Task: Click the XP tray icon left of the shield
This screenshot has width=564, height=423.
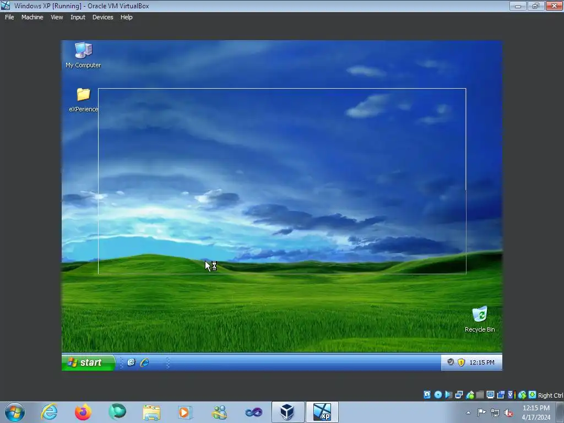Action: (x=451, y=362)
